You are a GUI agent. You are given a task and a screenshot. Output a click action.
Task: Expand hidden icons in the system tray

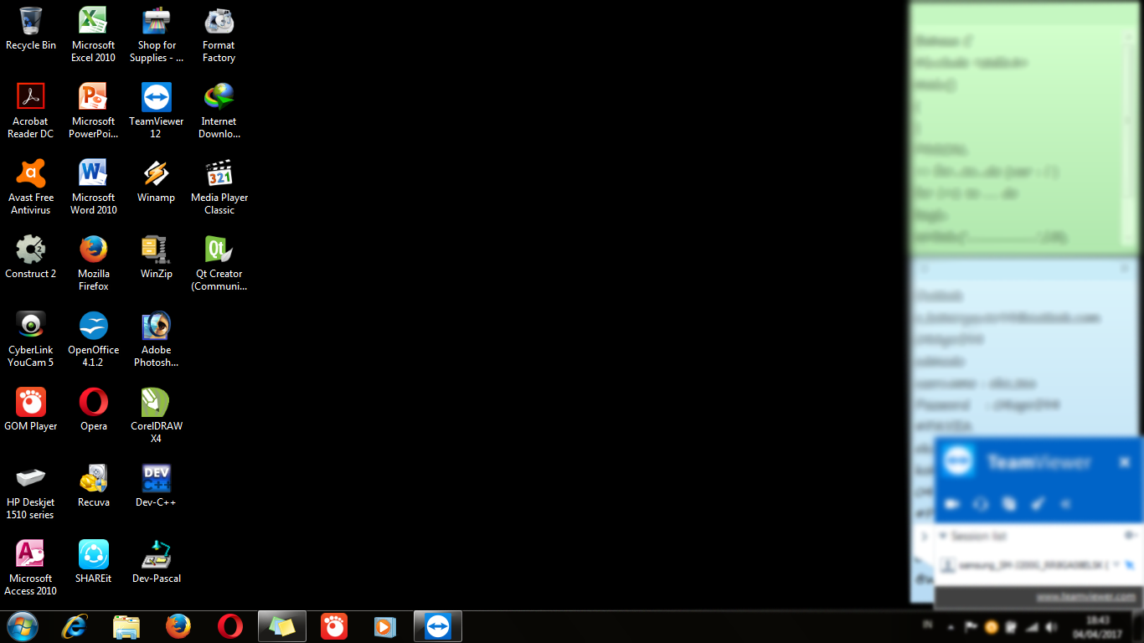pos(951,626)
